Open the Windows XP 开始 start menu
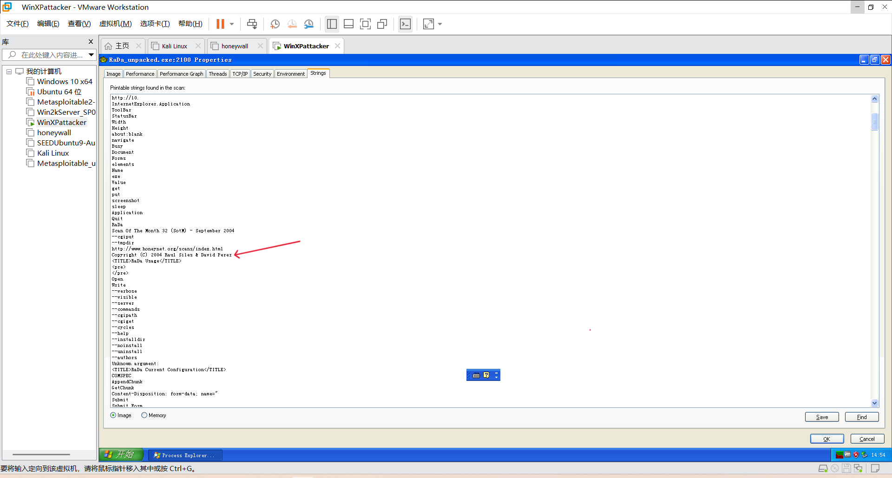Viewport: 892px width, 478px height. 121,455
